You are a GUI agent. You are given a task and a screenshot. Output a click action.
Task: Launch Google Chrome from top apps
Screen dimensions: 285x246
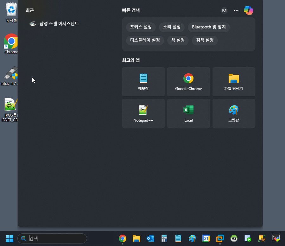(188, 82)
